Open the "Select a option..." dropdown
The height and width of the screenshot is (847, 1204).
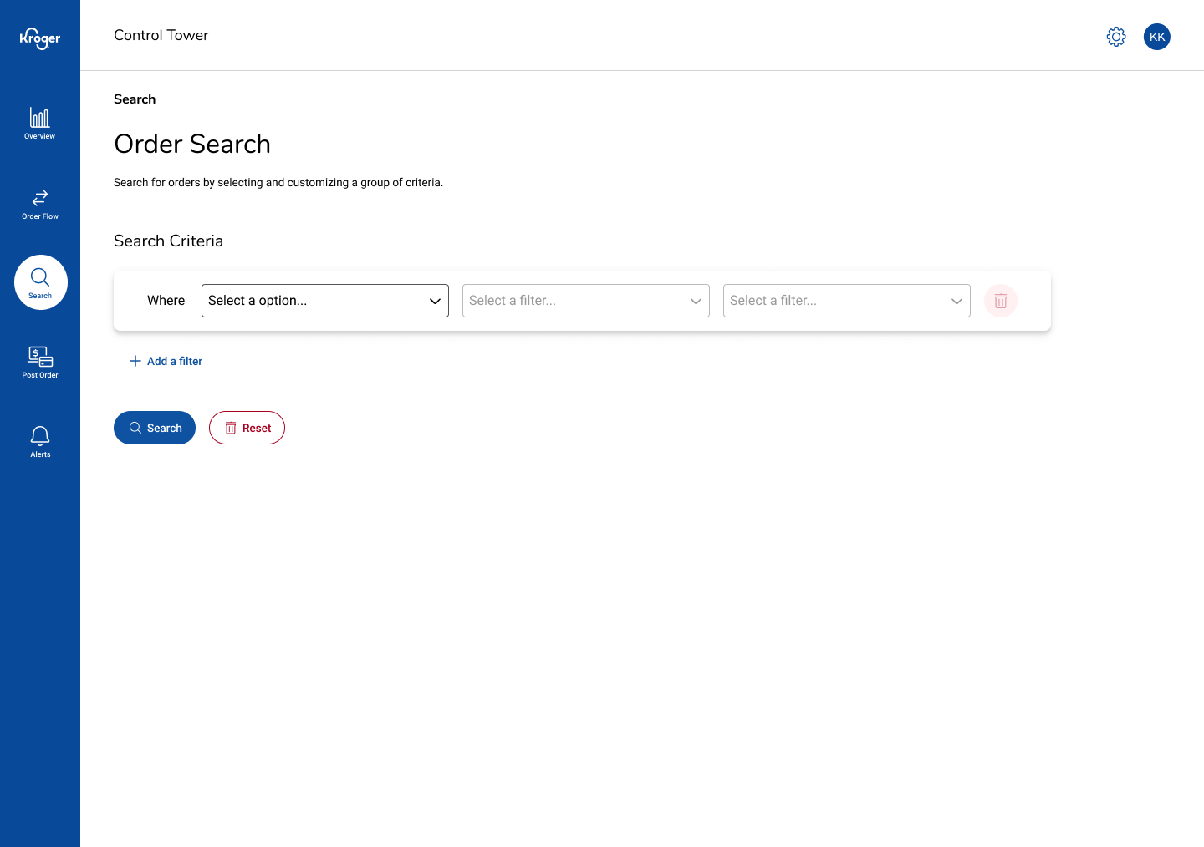[x=324, y=301]
